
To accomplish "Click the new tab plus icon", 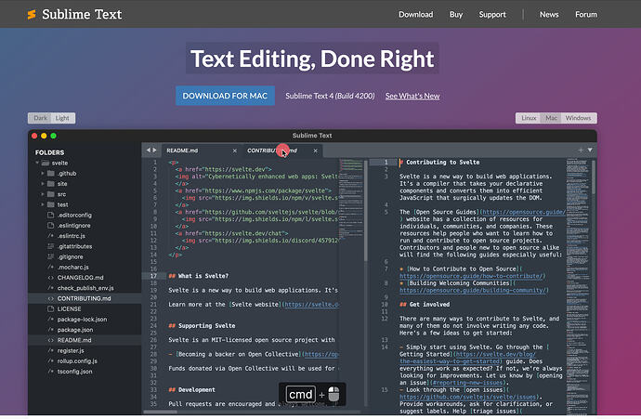I will (x=581, y=150).
